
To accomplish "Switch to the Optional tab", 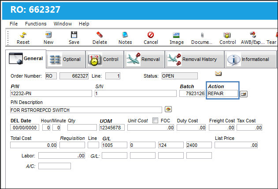I will [66, 59].
